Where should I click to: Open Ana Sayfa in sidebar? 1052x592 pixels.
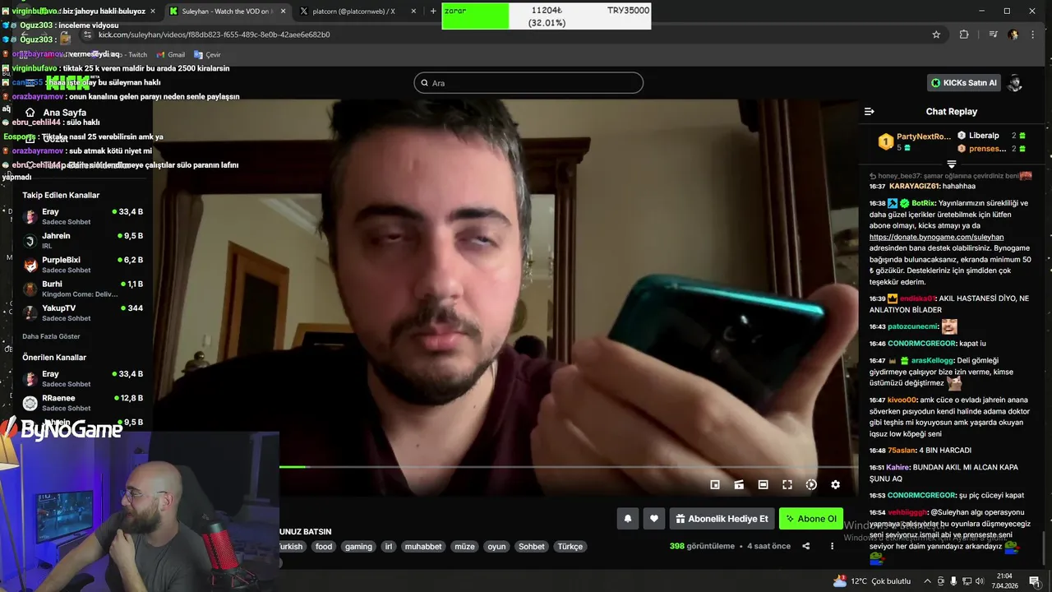[x=56, y=113]
